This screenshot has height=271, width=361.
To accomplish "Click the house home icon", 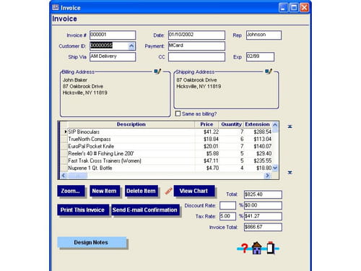I will click(x=257, y=248).
